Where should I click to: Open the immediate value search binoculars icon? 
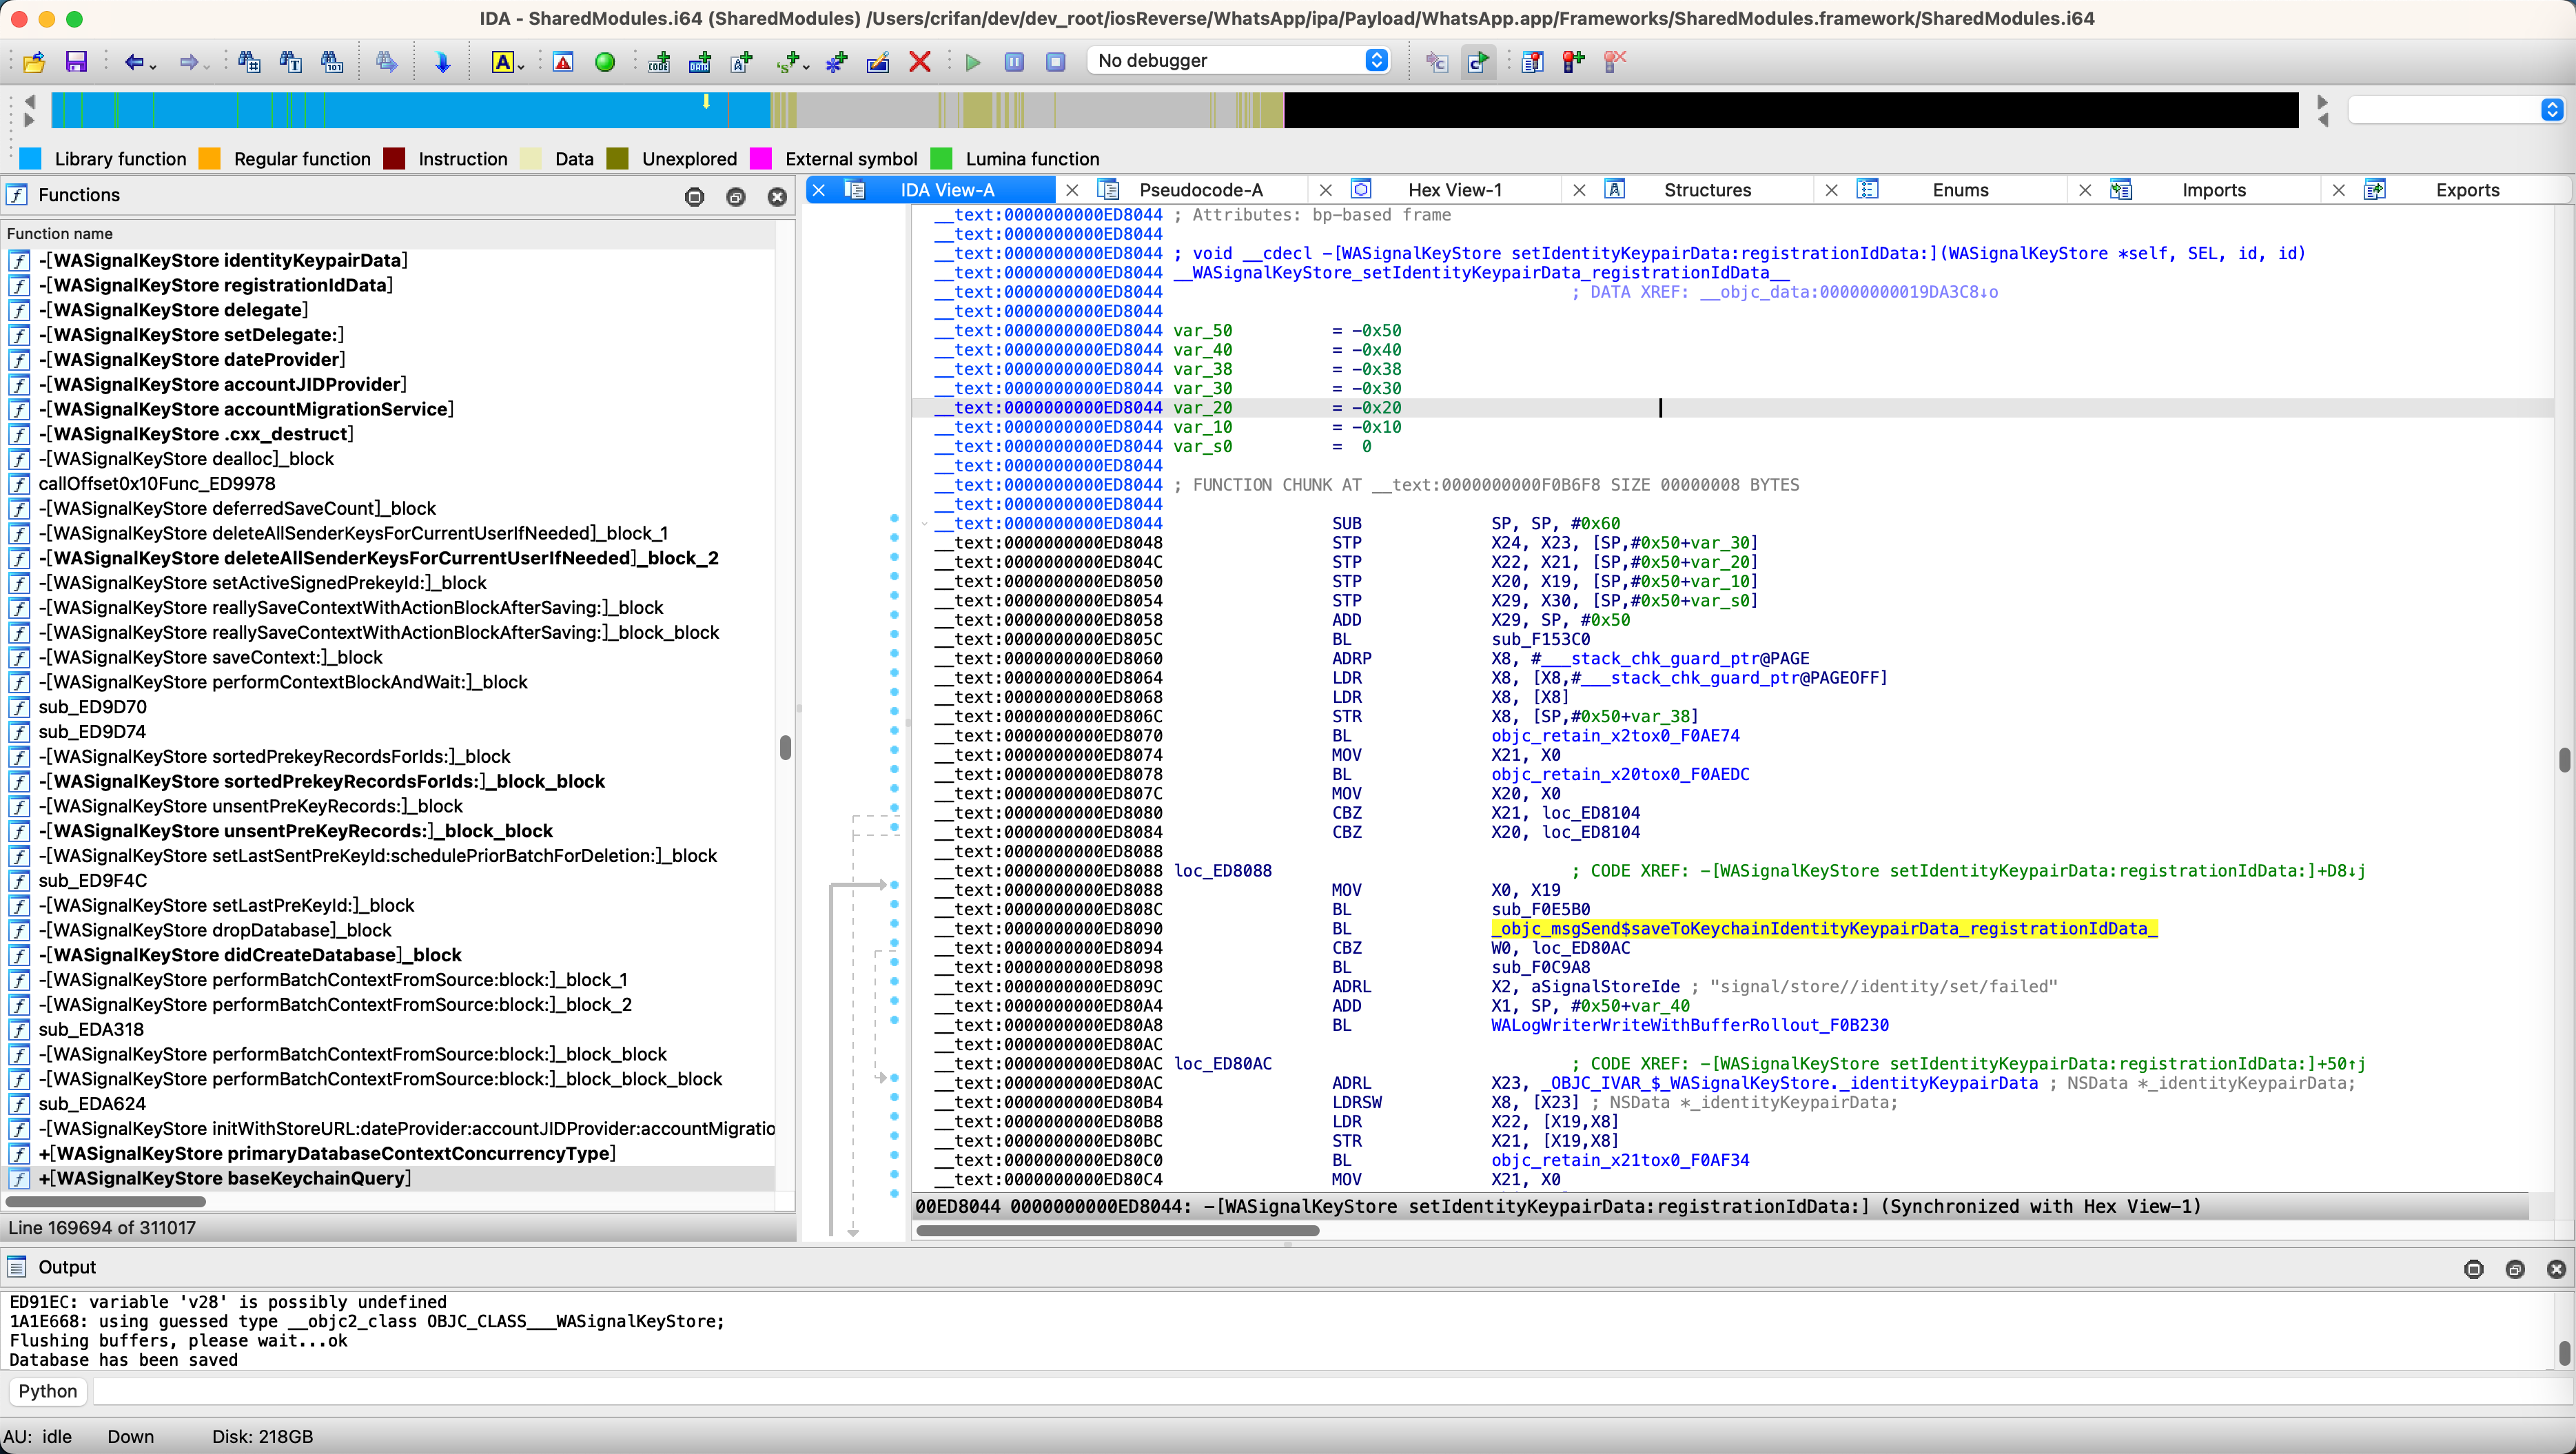pyautogui.click(x=249, y=62)
